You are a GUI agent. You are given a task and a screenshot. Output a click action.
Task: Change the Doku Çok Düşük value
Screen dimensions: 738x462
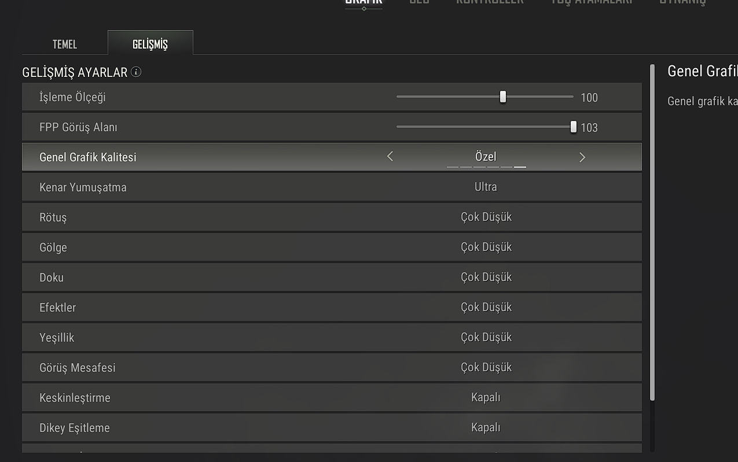pyautogui.click(x=486, y=277)
